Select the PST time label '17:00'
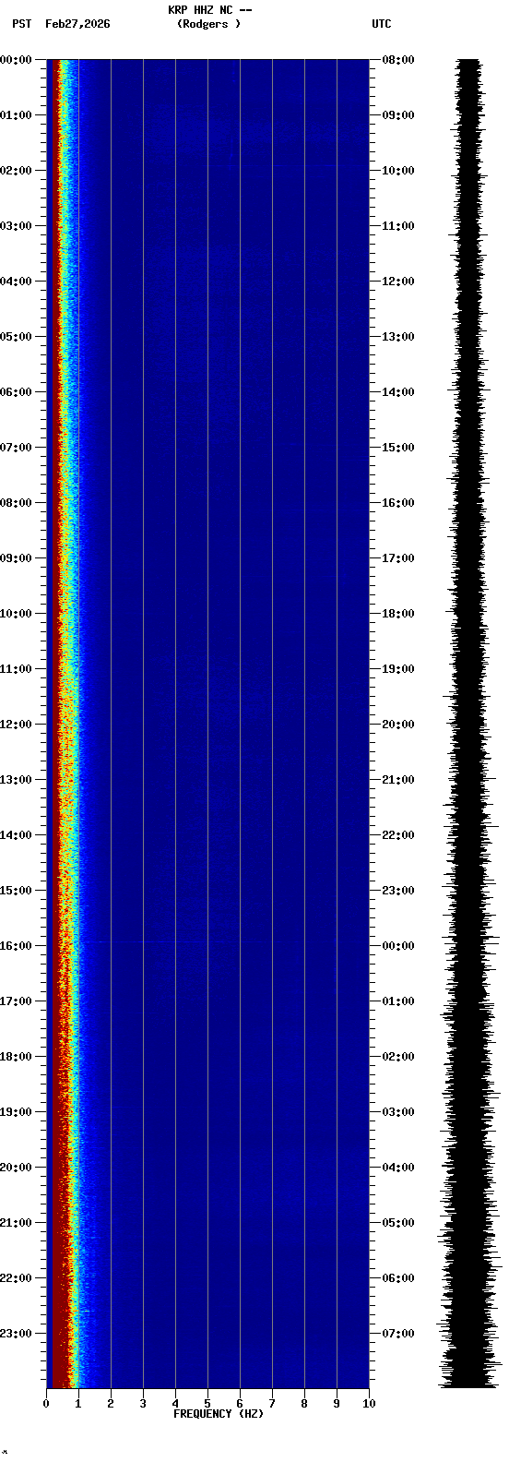This screenshot has width=509, height=1462. click(16, 1001)
